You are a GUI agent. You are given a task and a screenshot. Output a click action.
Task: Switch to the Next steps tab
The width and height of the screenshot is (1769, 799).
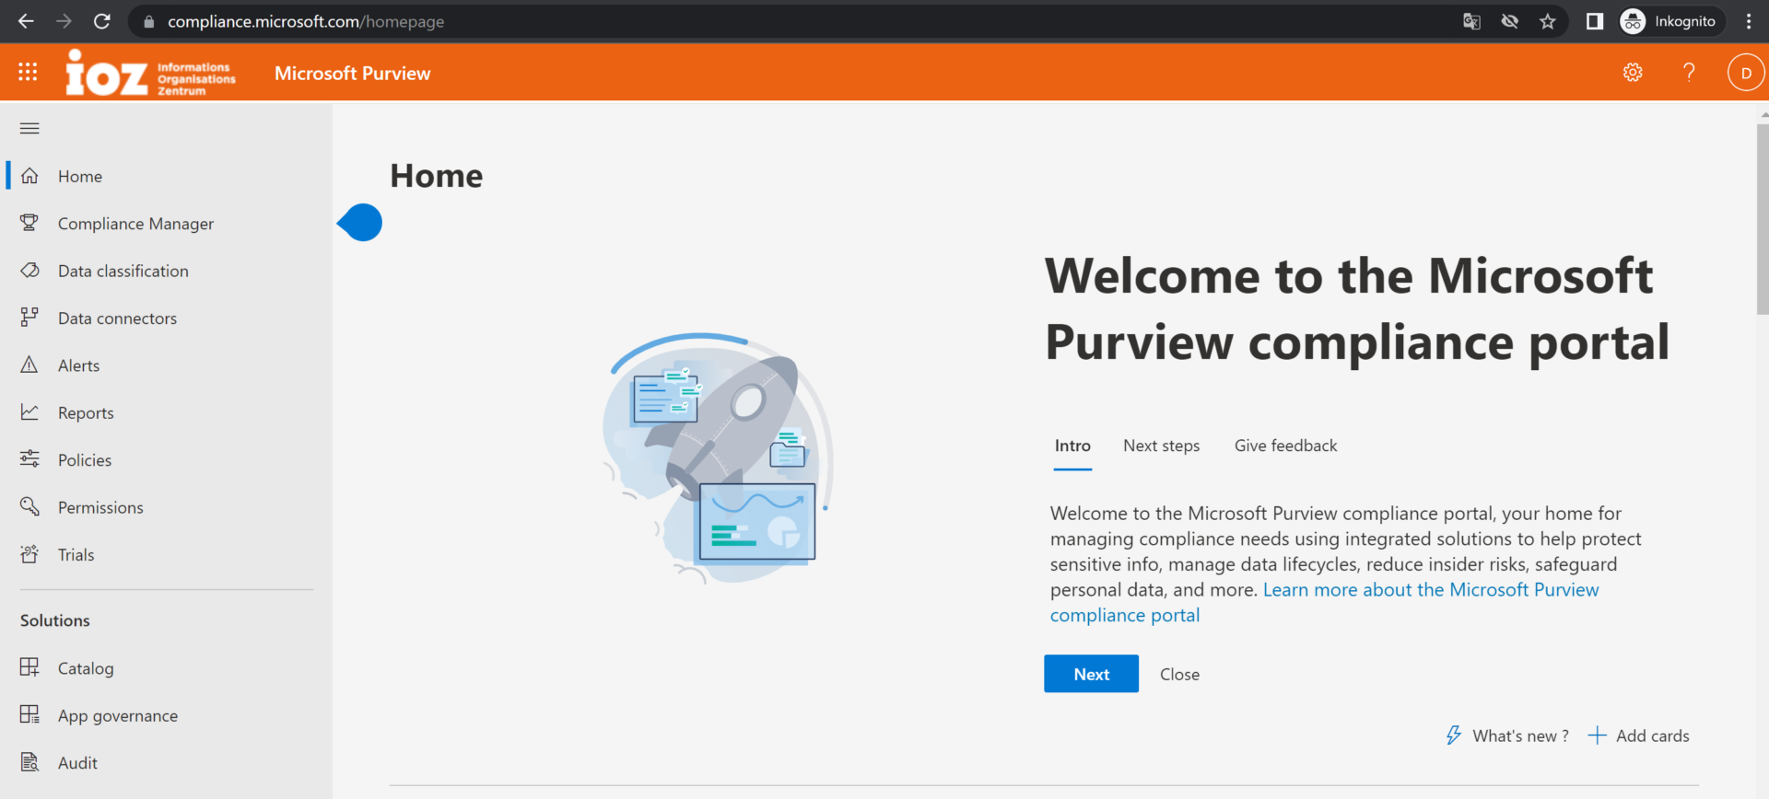point(1161,446)
